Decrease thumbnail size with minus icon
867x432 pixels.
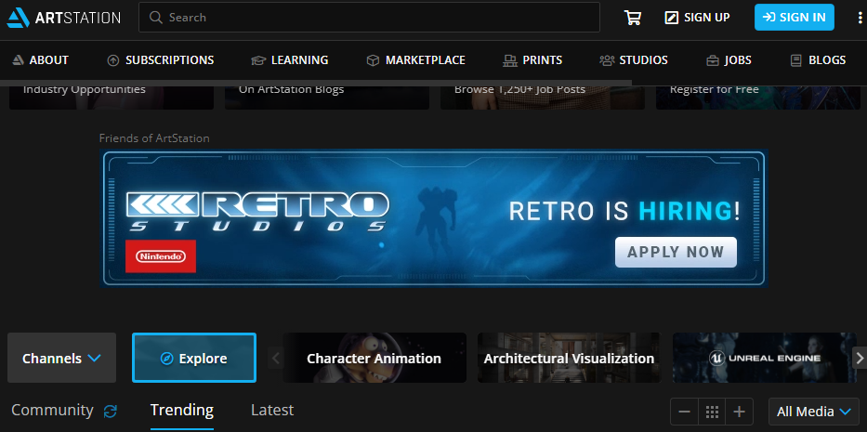(x=684, y=412)
